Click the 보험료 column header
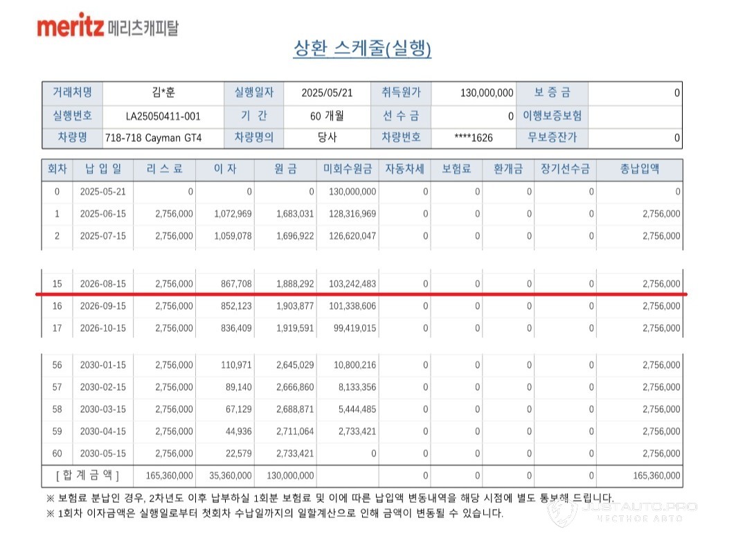The width and height of the screenshot is (736, 552). 456,169
